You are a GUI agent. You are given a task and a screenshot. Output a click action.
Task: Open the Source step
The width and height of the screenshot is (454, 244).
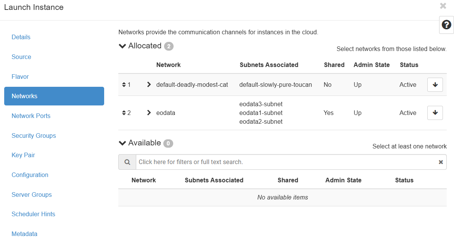point(21,57)
